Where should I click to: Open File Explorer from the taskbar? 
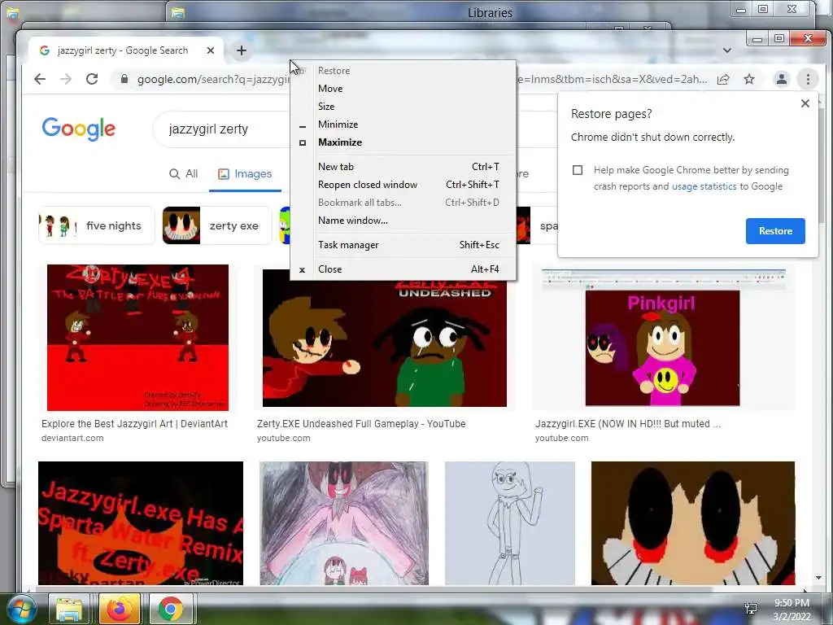click(x=69, y=609)
